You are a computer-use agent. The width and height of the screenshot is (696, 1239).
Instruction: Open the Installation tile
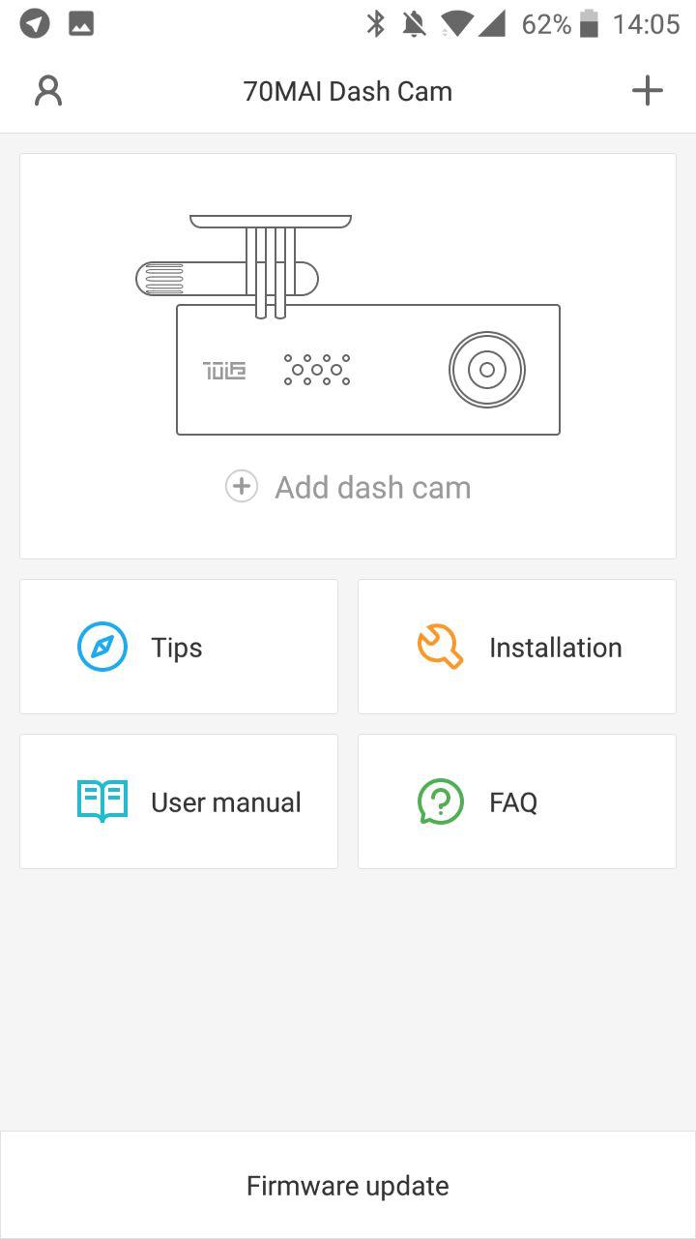517,647
